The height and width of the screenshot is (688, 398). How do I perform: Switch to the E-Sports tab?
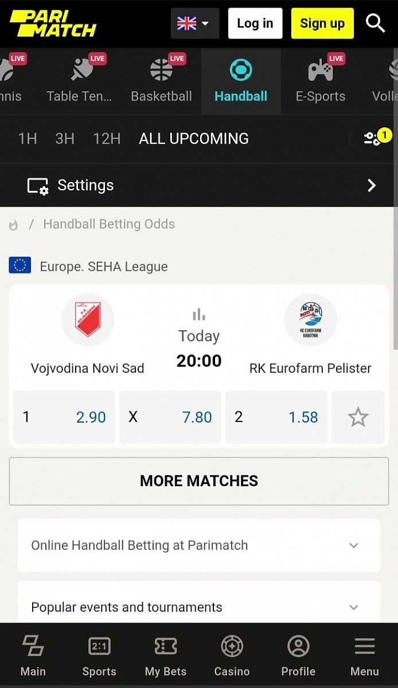[321, 81]
